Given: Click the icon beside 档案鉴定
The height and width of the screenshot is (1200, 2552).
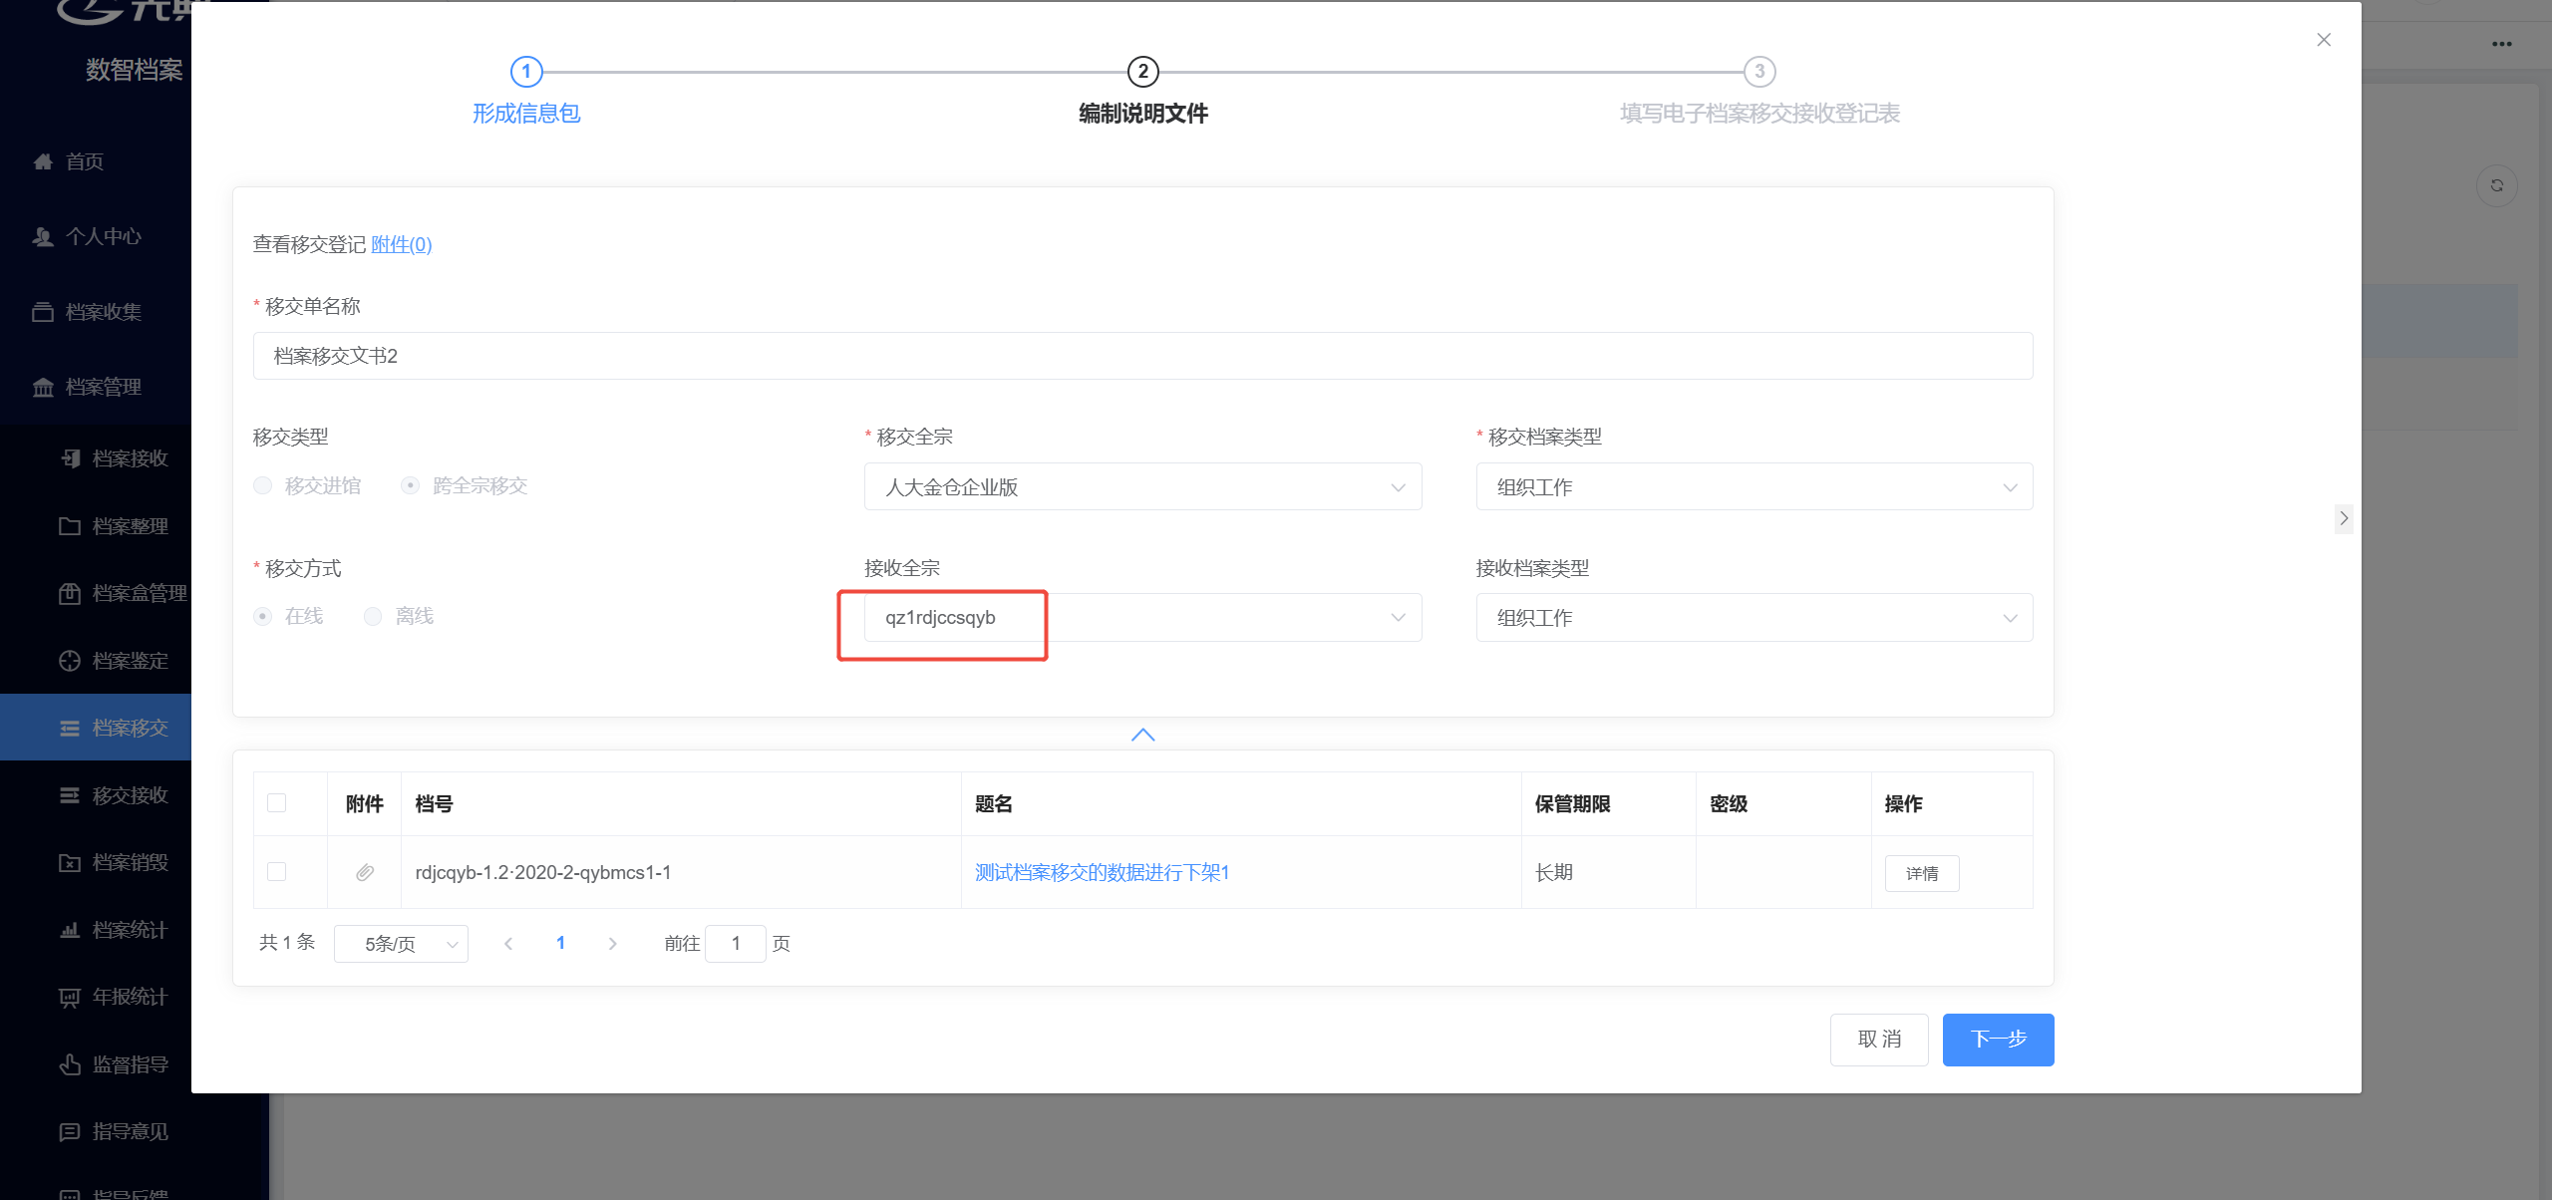Looking at the screenshot, I should click(x=70, y=661).
